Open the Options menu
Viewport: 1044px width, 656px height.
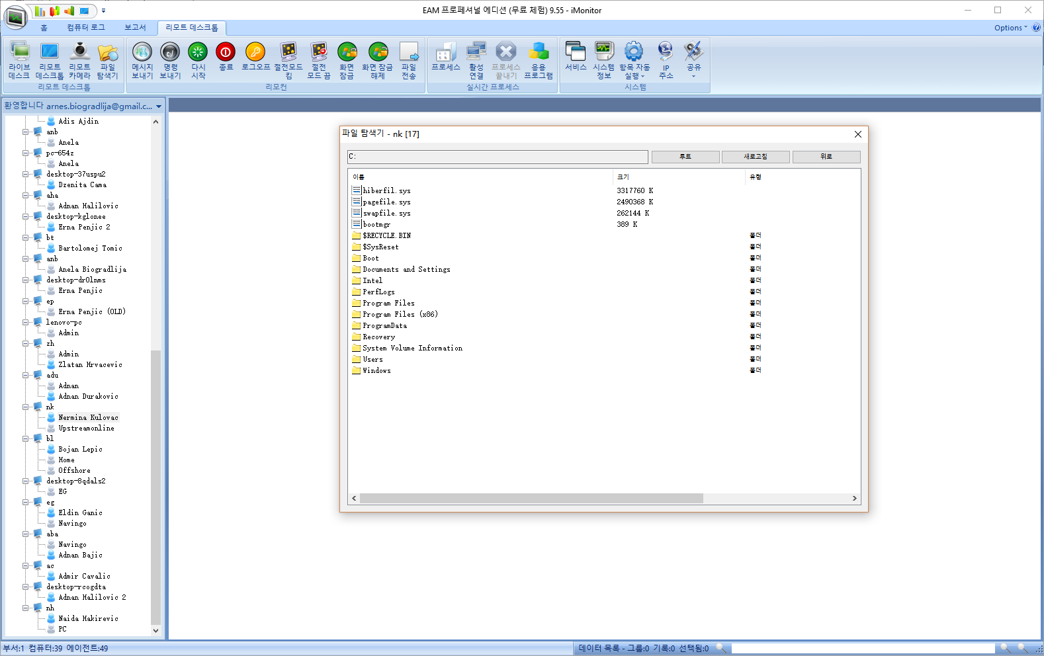point(1011,28)
